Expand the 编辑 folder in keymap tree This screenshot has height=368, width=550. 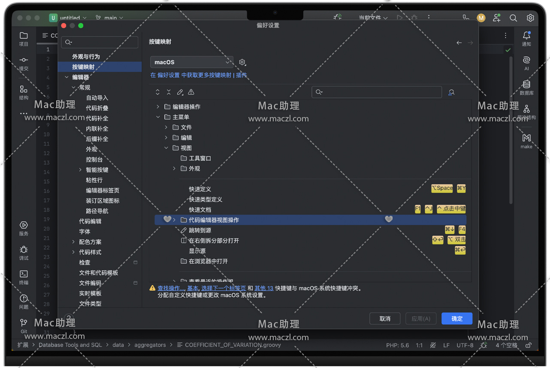point(166,138)
